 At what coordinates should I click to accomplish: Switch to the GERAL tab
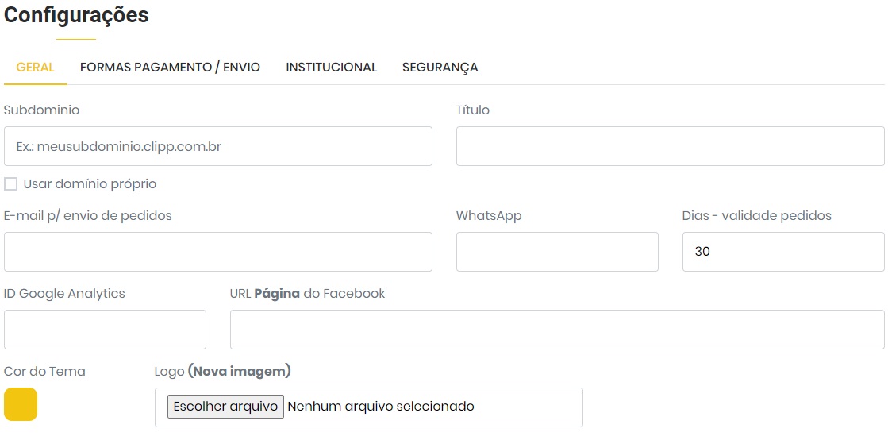pyautogui.click(x=36, y=68)
